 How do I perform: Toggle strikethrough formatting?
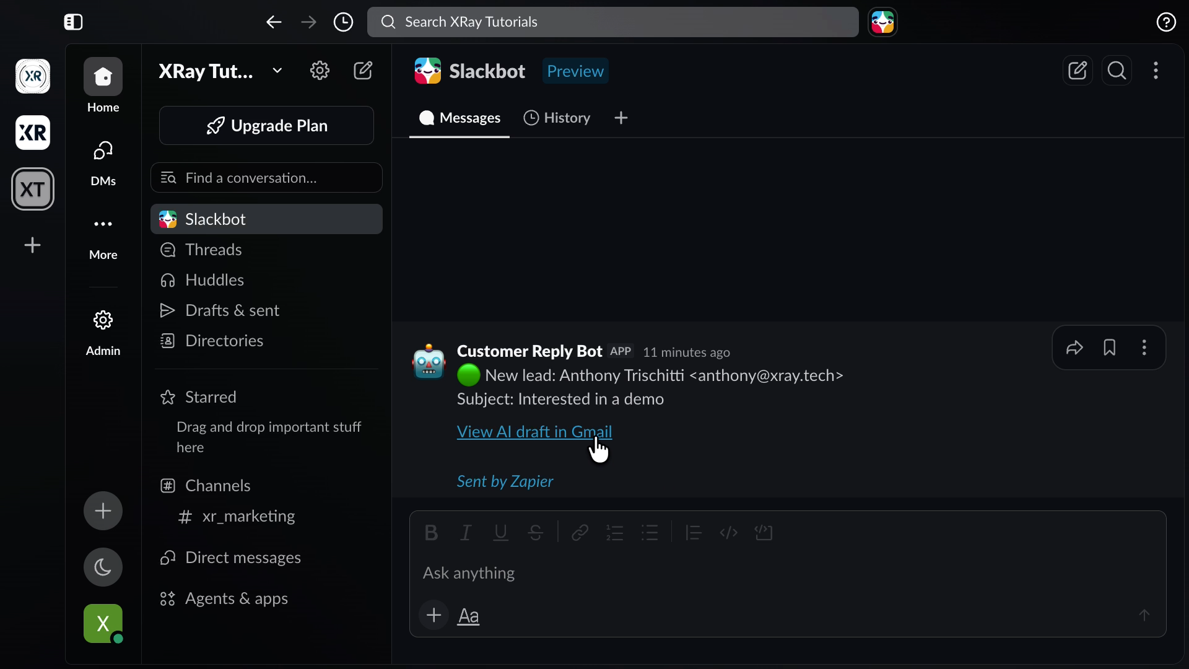(536, 533)
